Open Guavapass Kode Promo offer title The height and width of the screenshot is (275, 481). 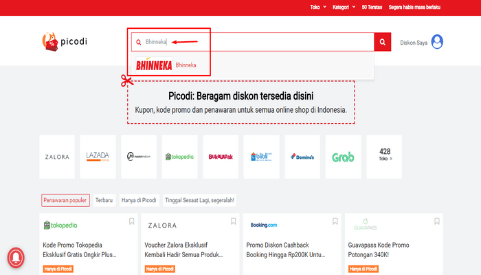pyautogui.click(x=379, y=250)
